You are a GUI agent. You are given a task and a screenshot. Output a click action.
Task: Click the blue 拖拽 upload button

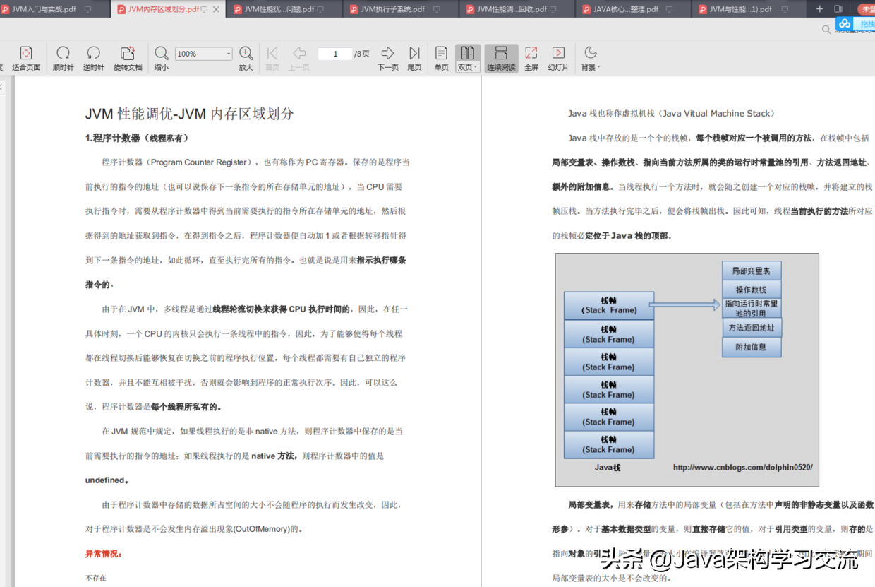[x=865, y=24]
